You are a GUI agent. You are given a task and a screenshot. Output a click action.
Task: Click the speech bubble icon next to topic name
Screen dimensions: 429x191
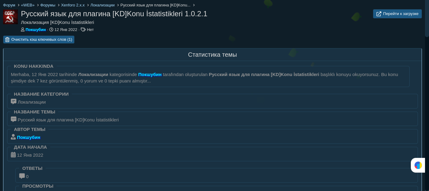click(x=14, y=120)
